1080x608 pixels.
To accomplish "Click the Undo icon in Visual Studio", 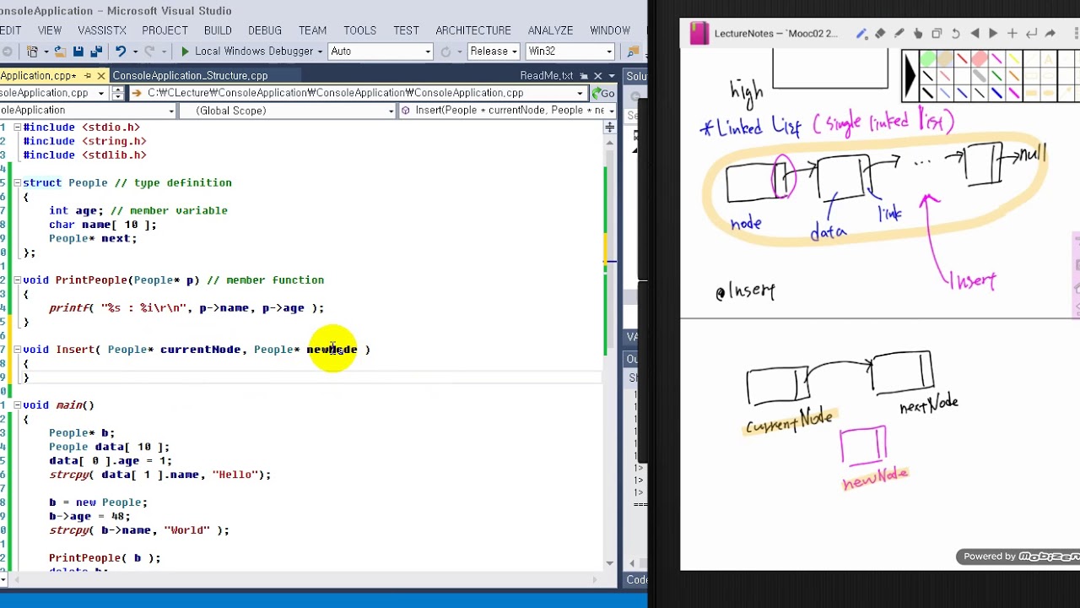I will tap(121, 52).
